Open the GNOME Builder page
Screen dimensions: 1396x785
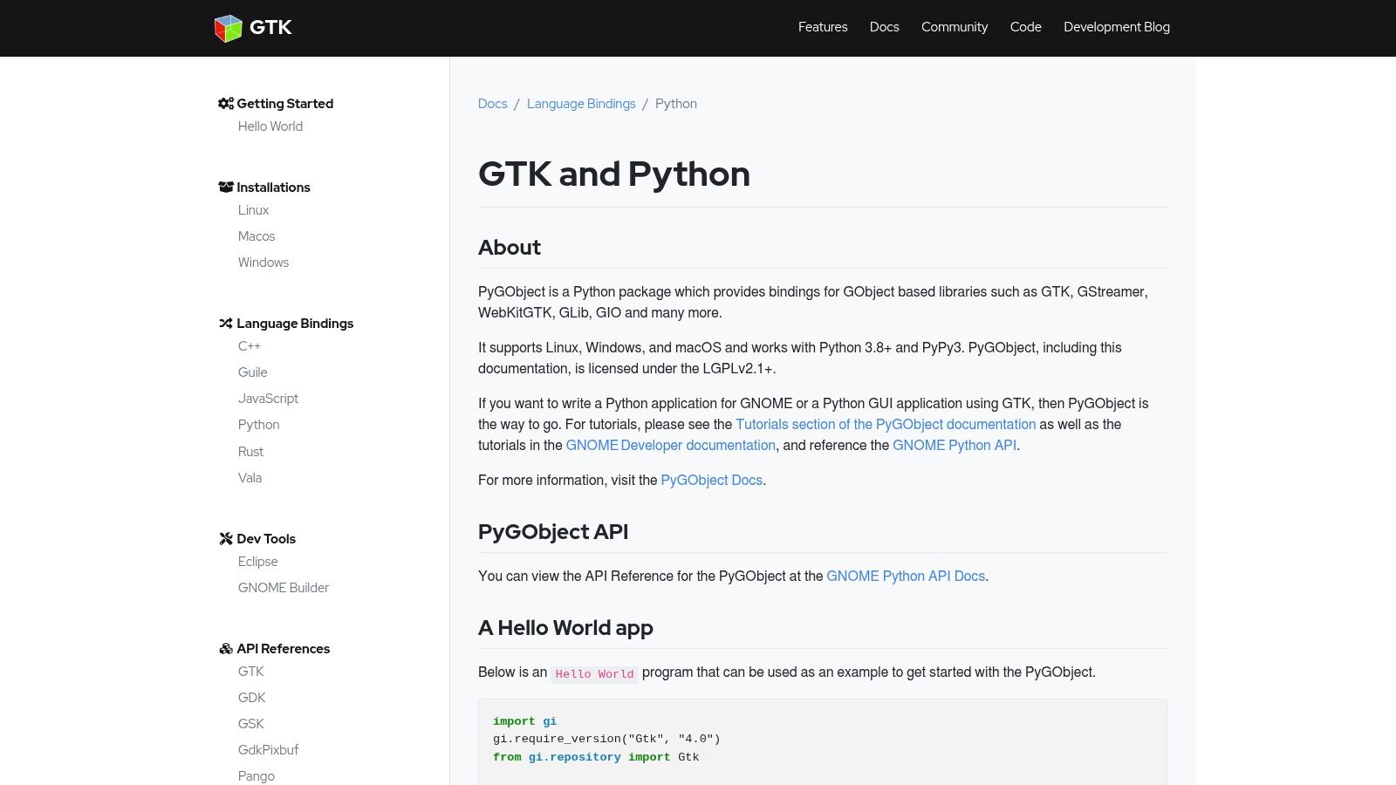[x=284, y=588]
